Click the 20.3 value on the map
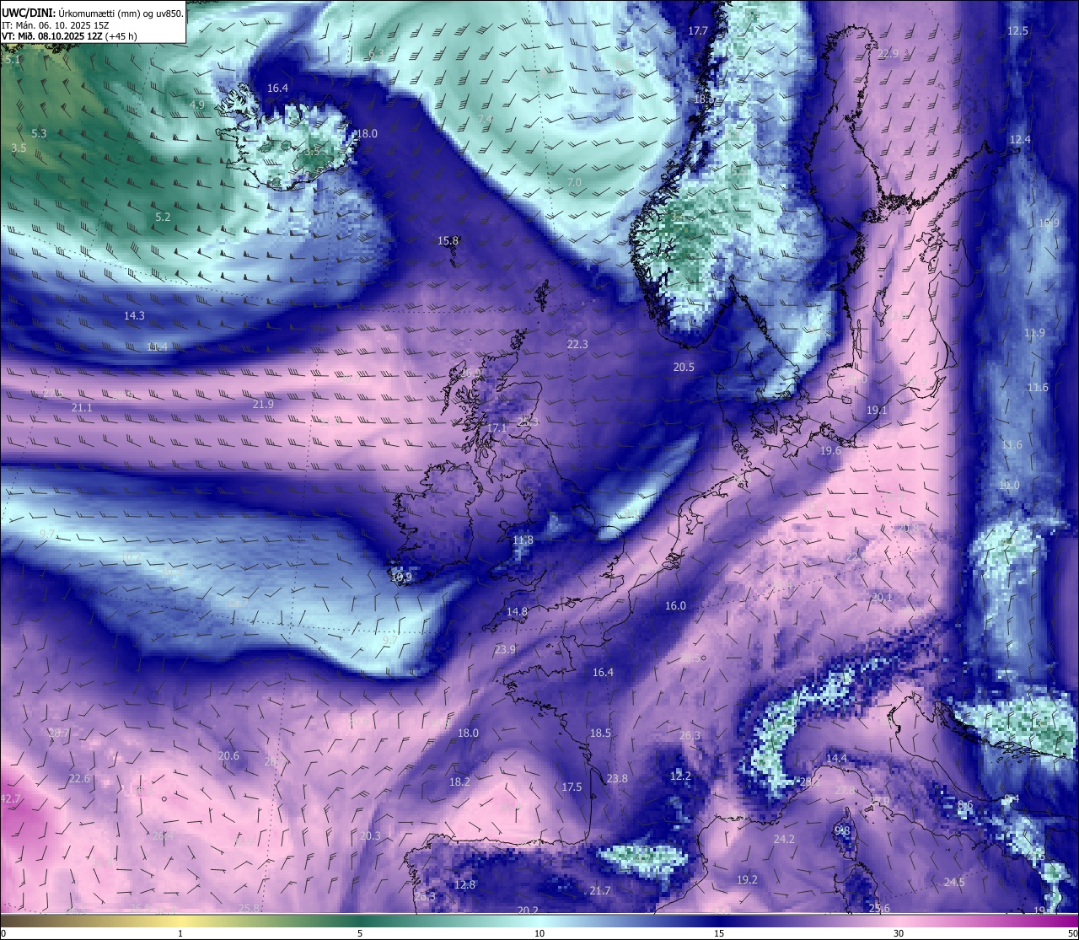Viewport: 1079px width, 940px height. (370, 836)
